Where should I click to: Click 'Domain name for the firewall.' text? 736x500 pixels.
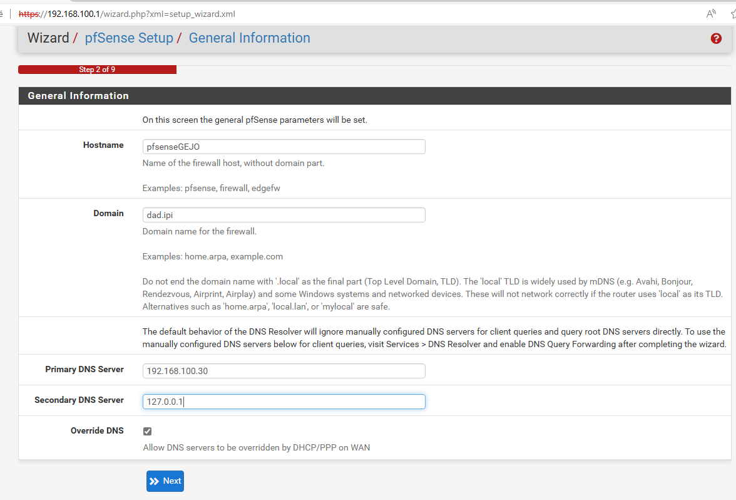(x=200, y=231)
